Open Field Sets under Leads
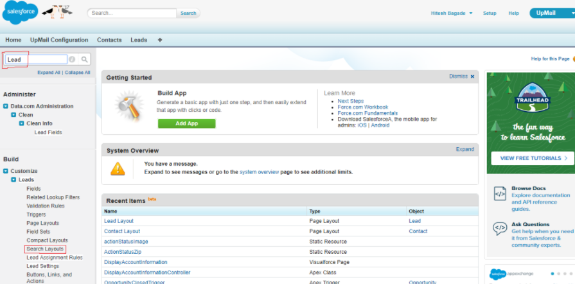Image resolution: width=575 pixels, height=284 pixels. click(38, 232)
